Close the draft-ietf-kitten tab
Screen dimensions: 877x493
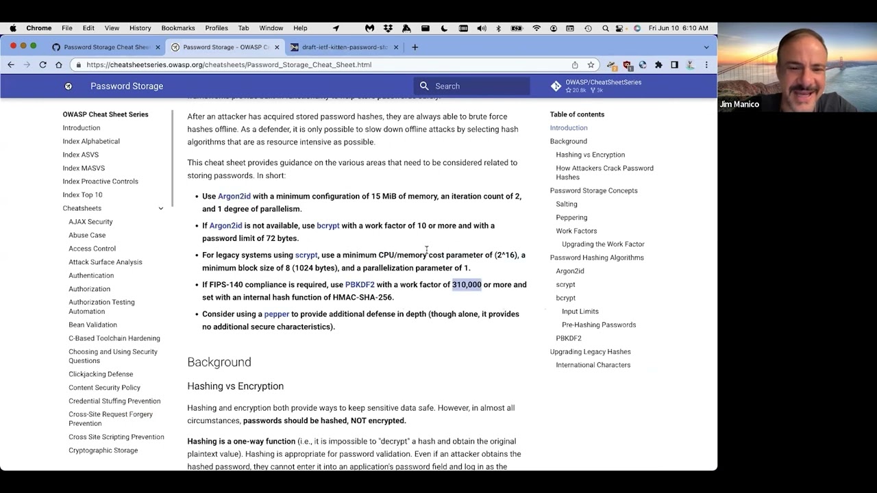click(395, 47)
